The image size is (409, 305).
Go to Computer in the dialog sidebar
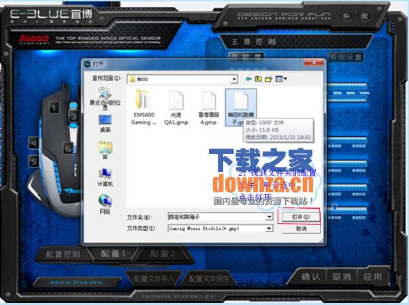105,178
